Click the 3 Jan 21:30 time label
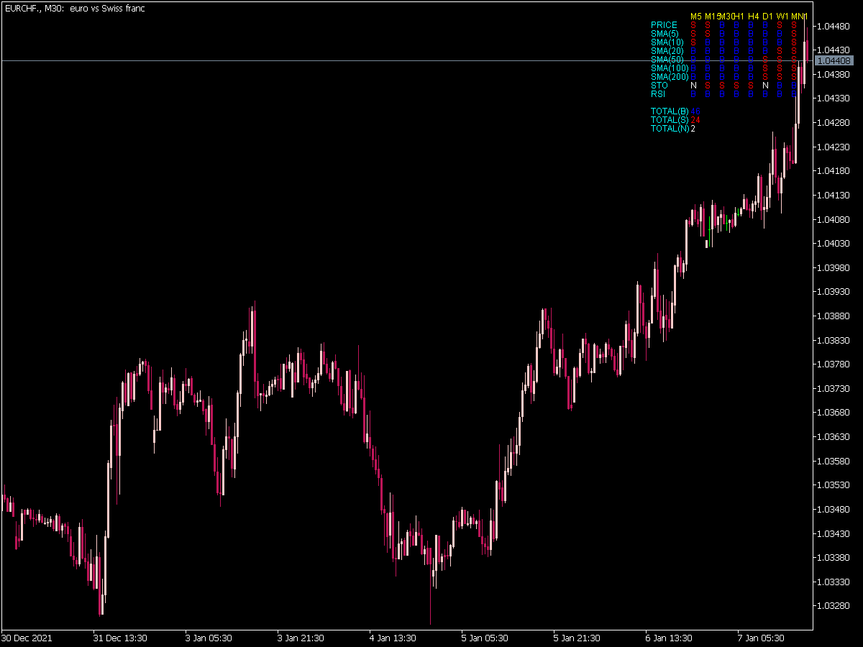The image size is (863, 647). point(301,638)
